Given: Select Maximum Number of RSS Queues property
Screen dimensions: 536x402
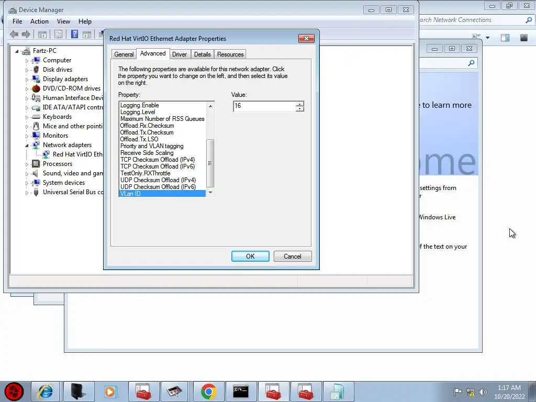Looking at the screenshot, I should point(162,119).
